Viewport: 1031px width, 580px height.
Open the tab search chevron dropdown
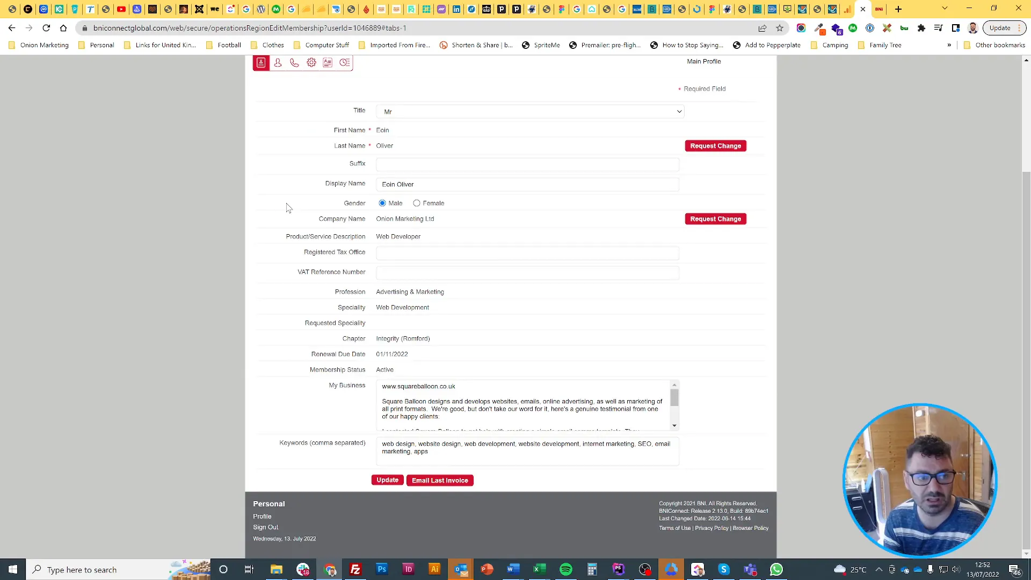tap(945, 9)
